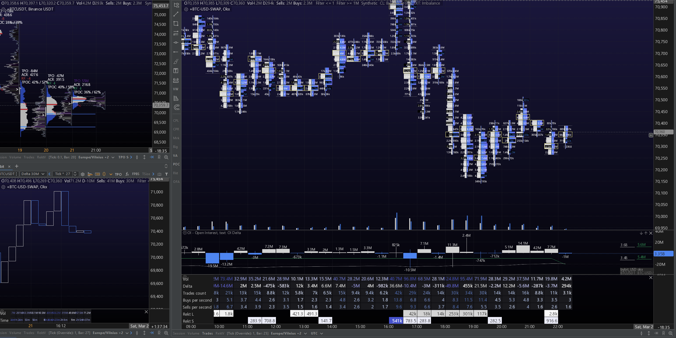The width and height of the screenshot is (676, 338).
Task: Open the BTCUSDT symbol menu dots
Action: click(16, 174)
